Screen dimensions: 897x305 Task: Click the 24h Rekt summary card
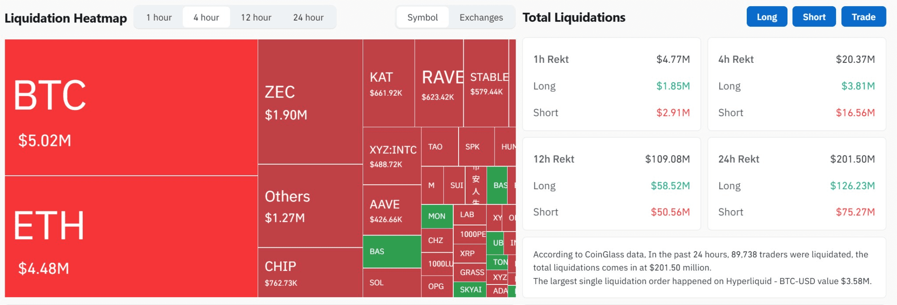point(796,184)
